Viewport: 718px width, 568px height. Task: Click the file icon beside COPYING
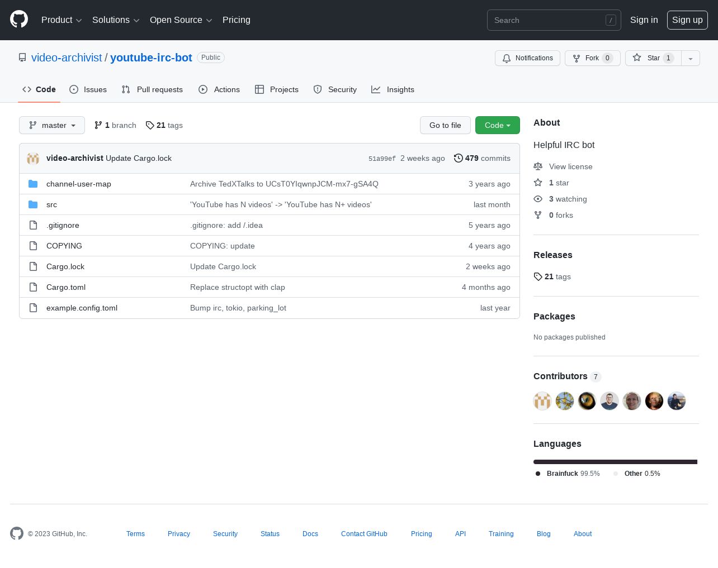click(33, 246)
